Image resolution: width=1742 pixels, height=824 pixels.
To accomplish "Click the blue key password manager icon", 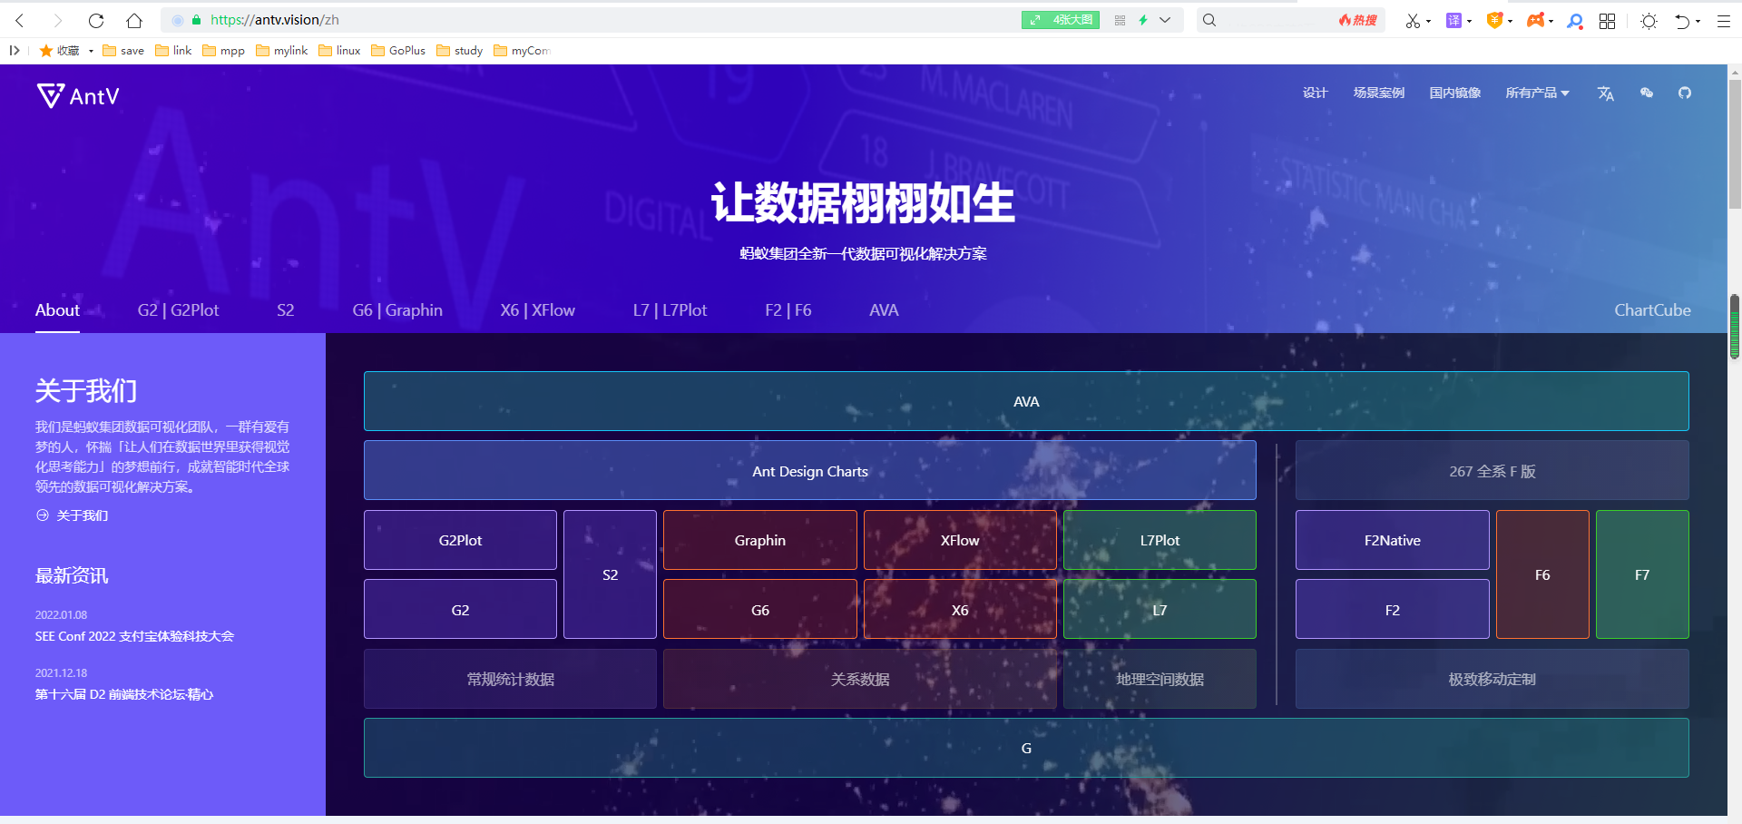I will (1575, 21).
